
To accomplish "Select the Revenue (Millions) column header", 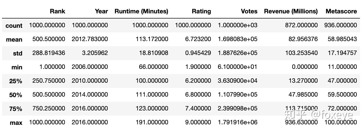I will 291,11.
